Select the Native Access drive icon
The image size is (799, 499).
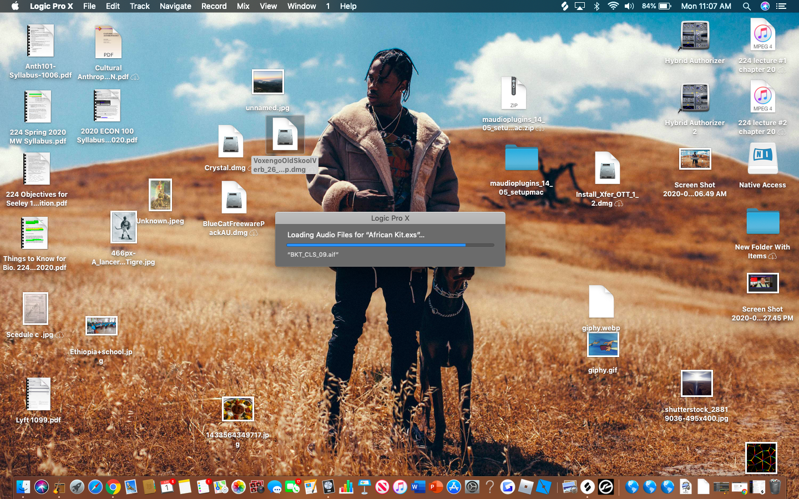pos(762,159)
